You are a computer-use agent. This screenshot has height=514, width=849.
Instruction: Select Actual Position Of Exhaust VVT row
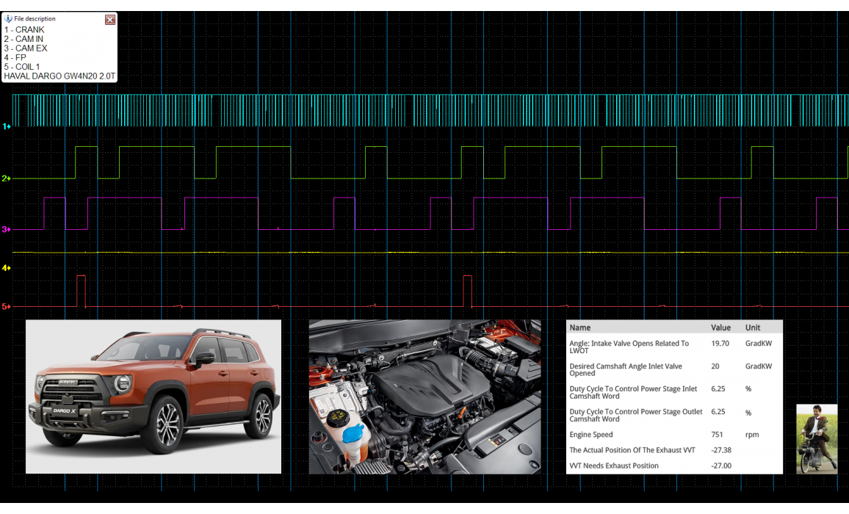click(x=674, y=450)
